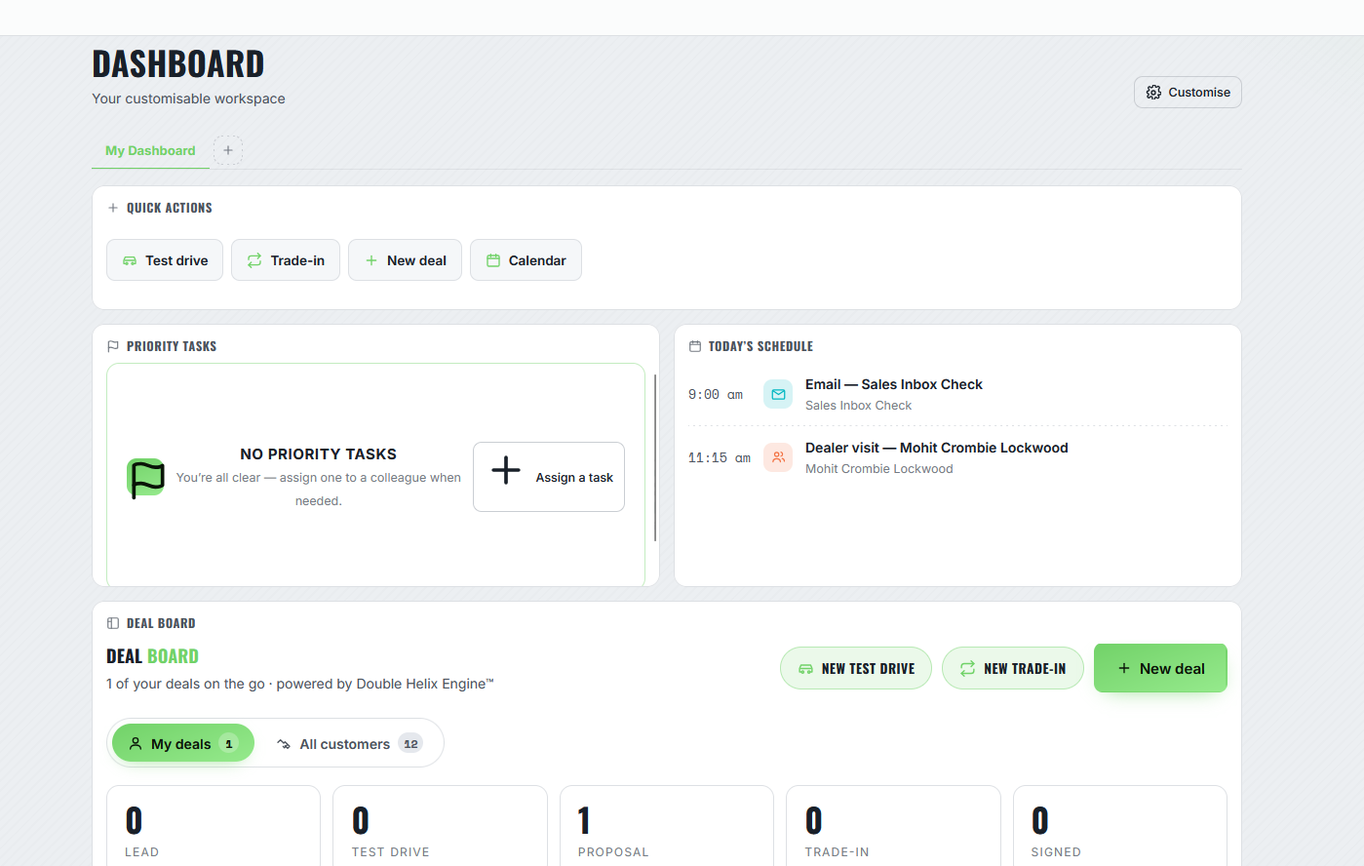Click the 11:15 am schedule time
The height and width of the screenshot is (866, 1364).
[720, 458]
